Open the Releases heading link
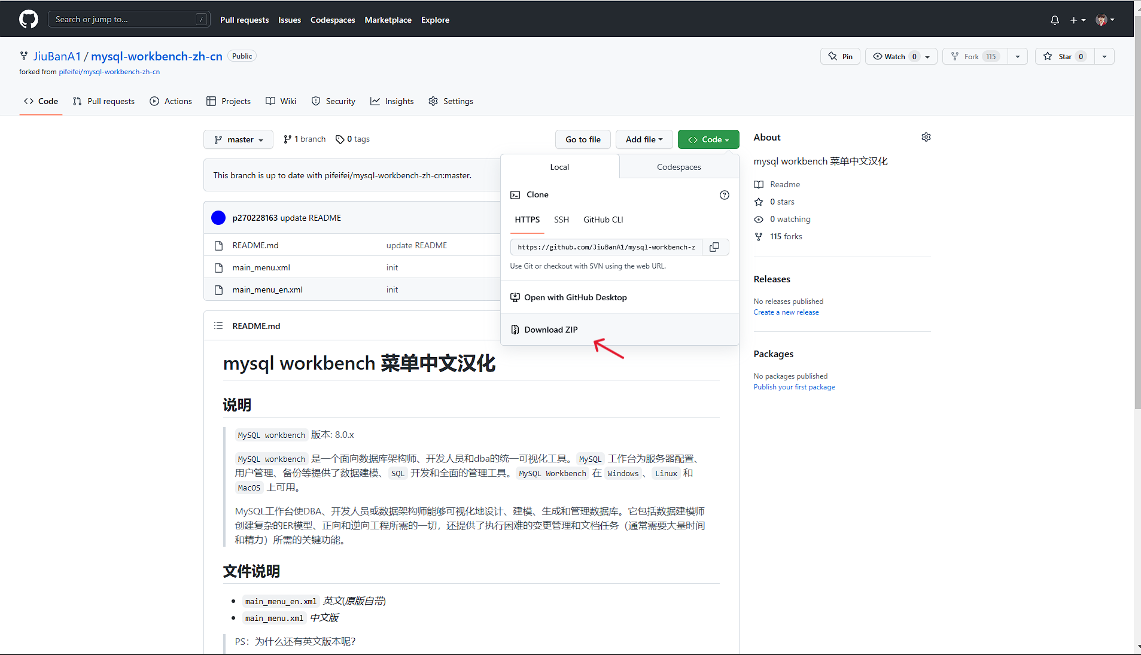 tap(772, 279)
